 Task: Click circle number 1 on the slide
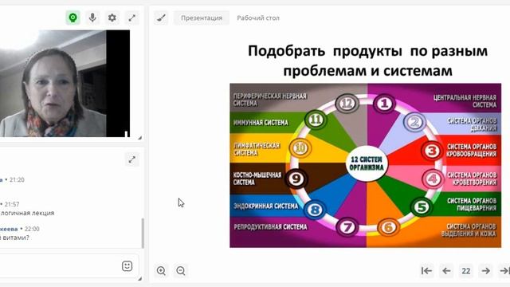tap(384, 104)
